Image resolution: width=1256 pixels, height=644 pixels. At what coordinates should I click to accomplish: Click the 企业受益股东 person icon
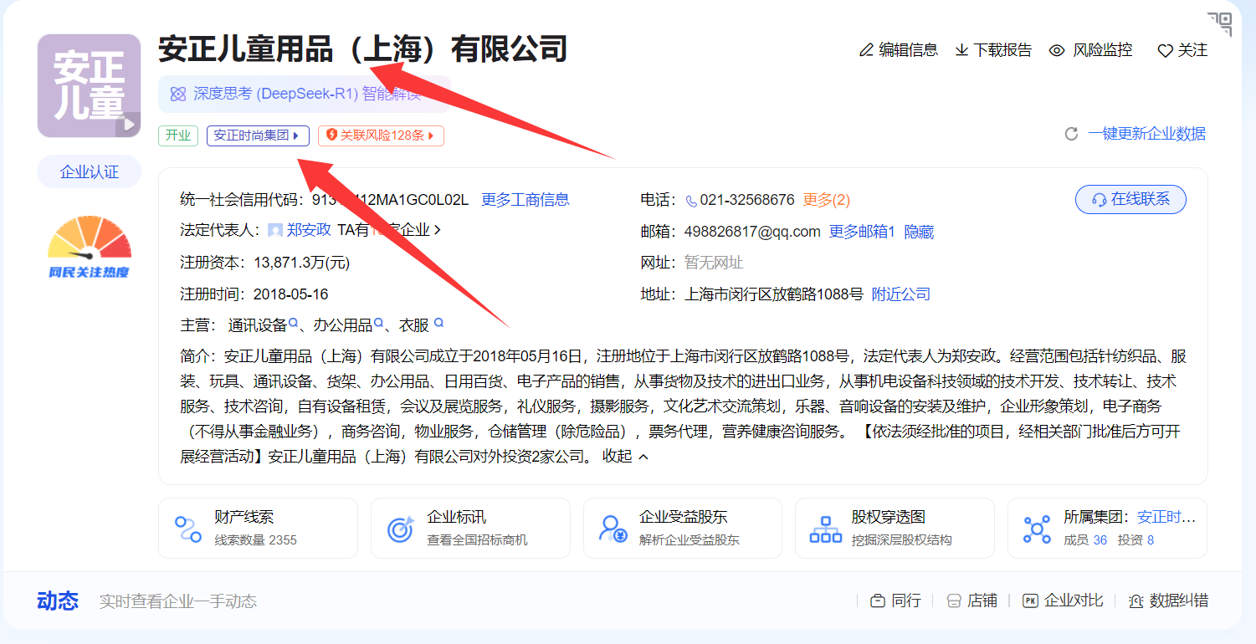pos(613,529)
